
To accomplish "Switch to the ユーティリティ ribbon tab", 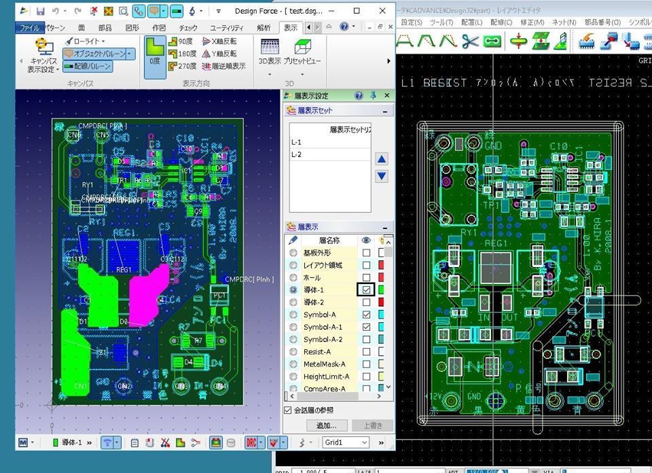I will pos(227,28).
